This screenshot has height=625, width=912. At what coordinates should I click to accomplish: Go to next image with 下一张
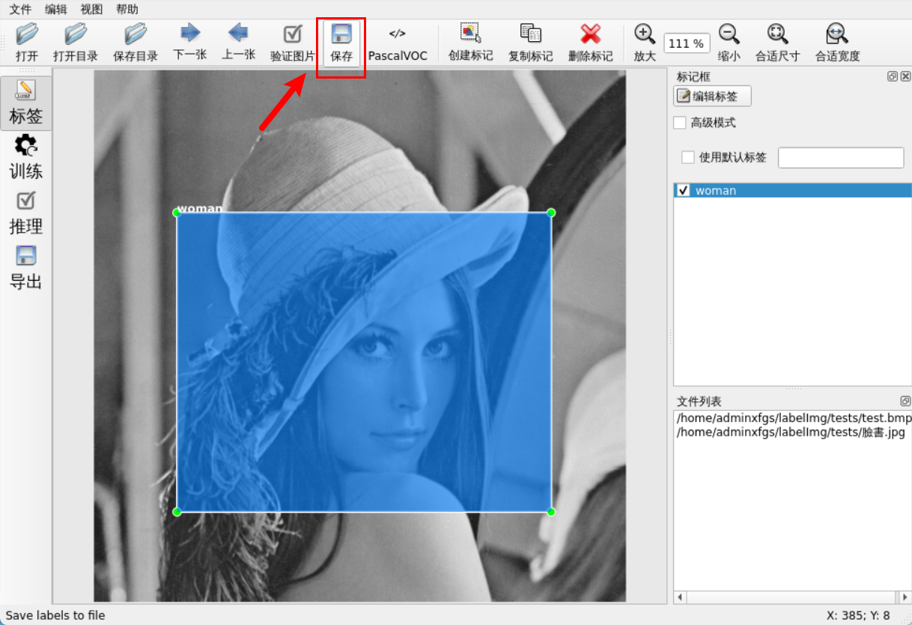[x=190, y=42]
